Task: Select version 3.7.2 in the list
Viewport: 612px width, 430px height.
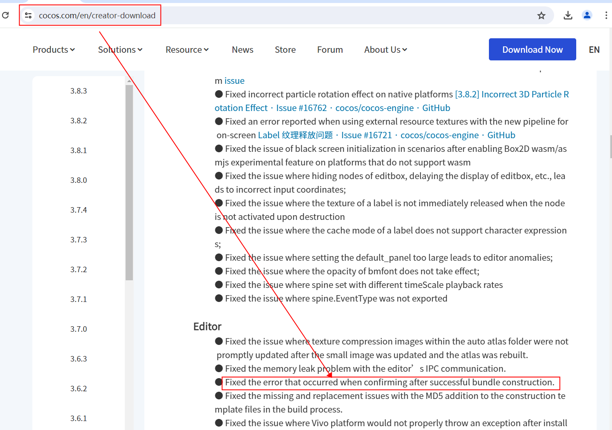Action: 79,270
